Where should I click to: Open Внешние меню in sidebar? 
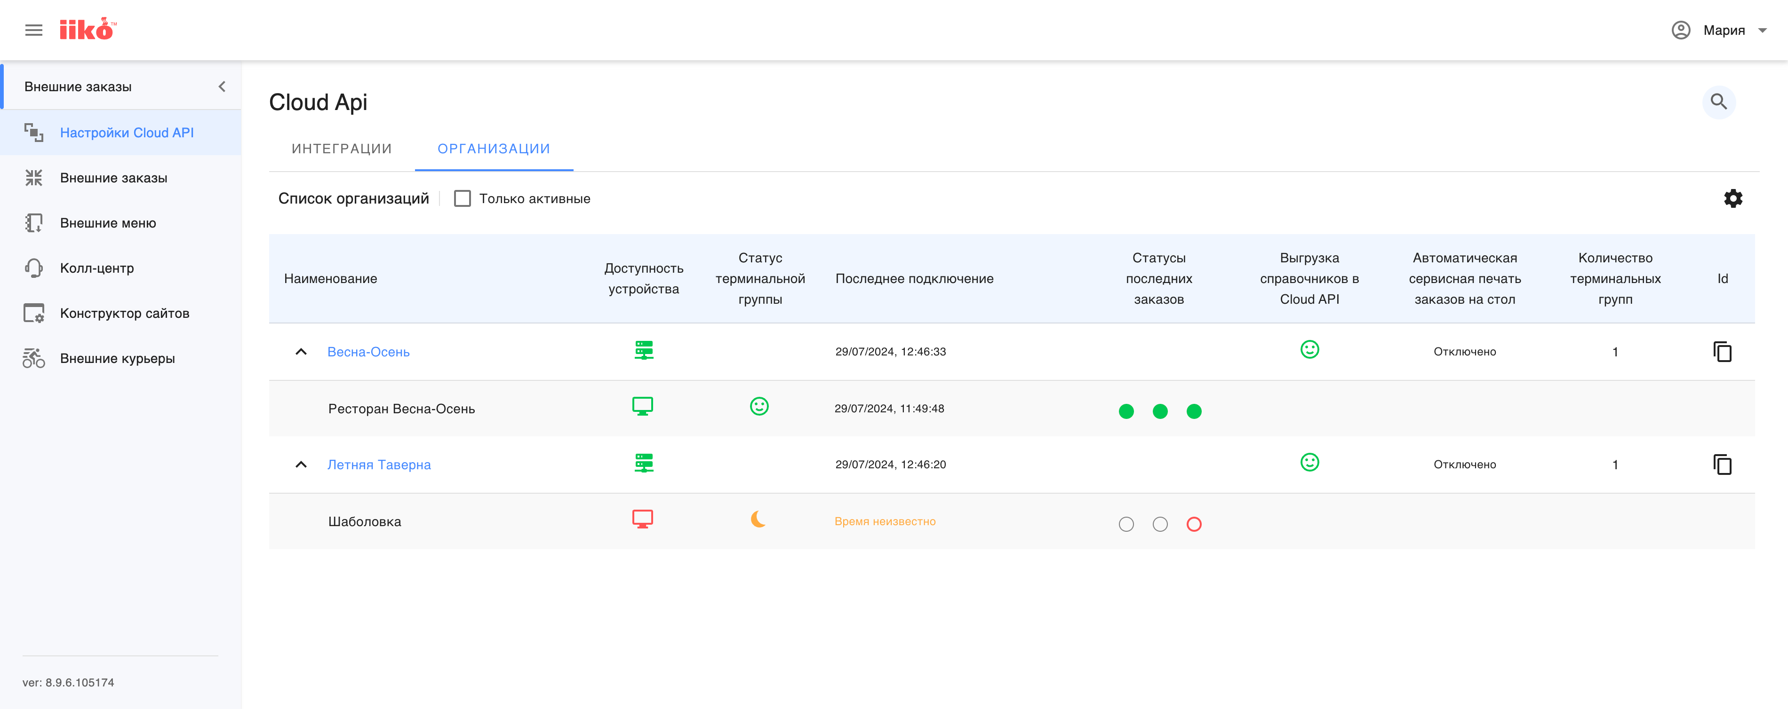pyautogui.click(x=108, y=223)
